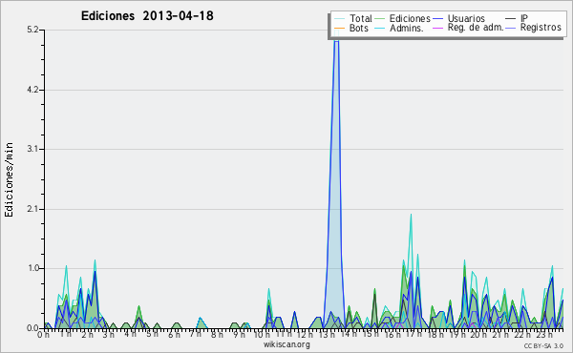Screen dimensions: 573x353
Task: Click the green Ediciones legend line swatch
Action: coord(380,18)
